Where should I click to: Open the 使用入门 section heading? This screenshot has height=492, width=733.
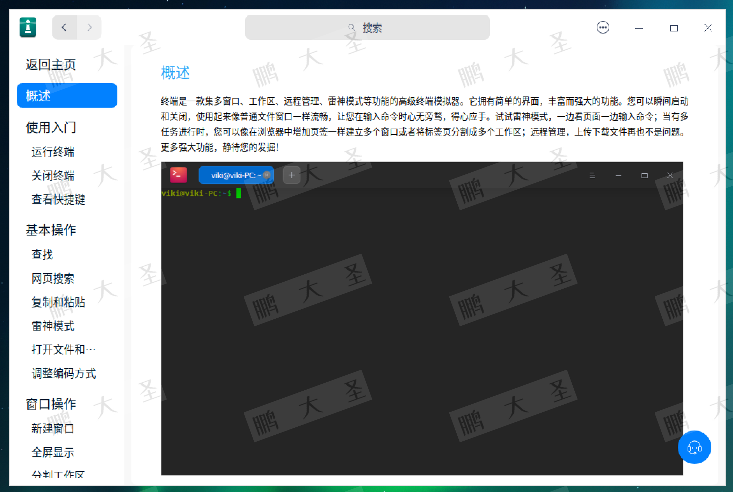point(51,127)
